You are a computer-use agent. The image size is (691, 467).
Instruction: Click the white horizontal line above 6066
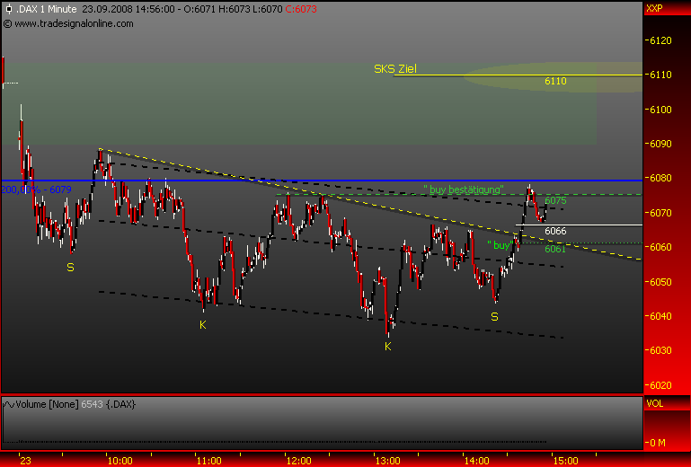coord(579,225)
